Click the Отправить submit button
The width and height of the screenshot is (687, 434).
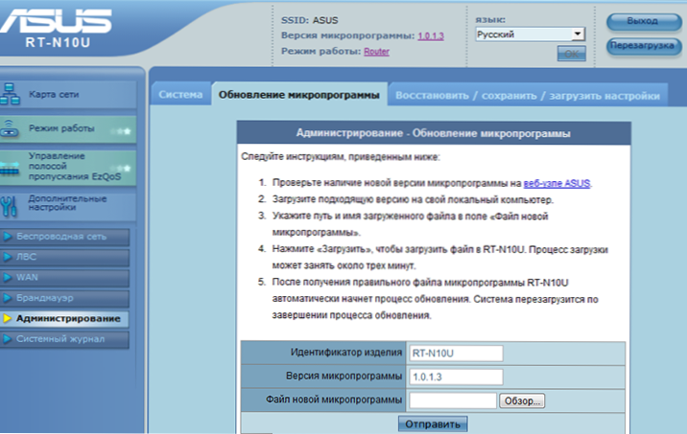[433, 423]
